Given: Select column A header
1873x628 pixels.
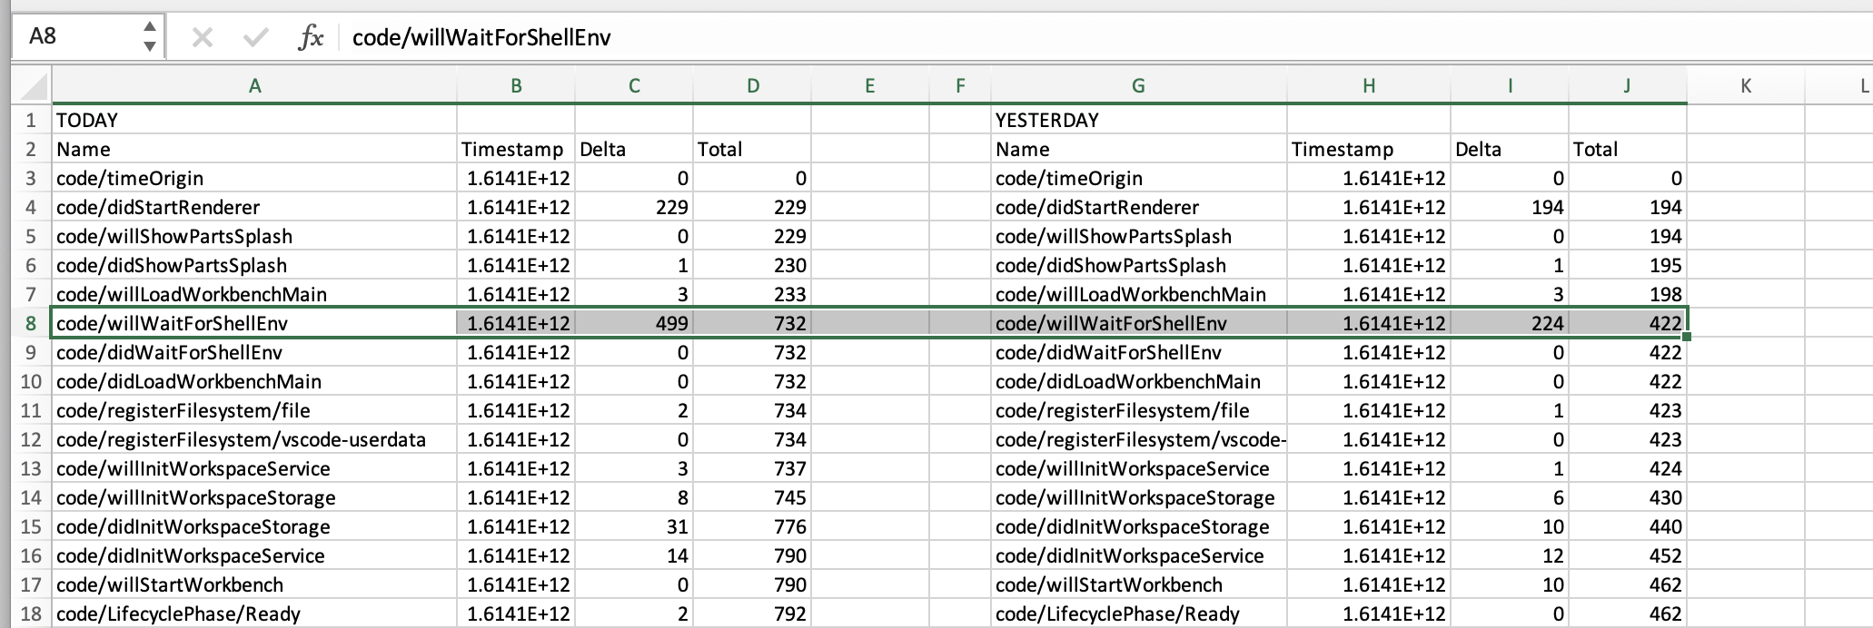Looking at the screenshot, I should [x=254, y=86].
